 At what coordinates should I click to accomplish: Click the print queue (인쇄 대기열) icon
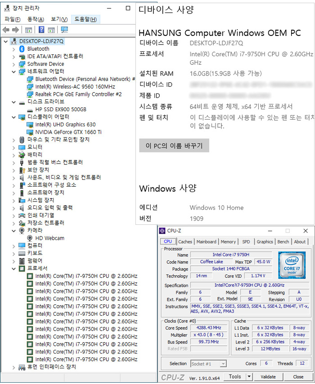pyautogui.click(x=22, y=215)
